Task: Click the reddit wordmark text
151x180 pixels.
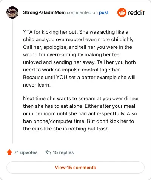Action: click(136, 13)
